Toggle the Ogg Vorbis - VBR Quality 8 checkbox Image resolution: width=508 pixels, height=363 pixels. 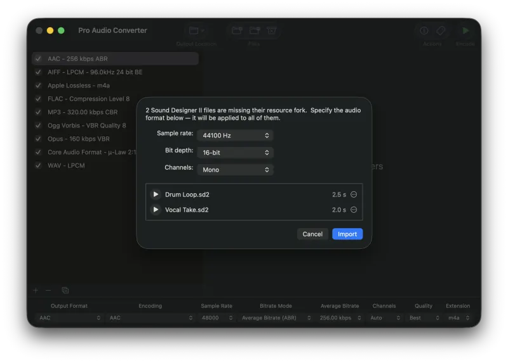point(38,125)
